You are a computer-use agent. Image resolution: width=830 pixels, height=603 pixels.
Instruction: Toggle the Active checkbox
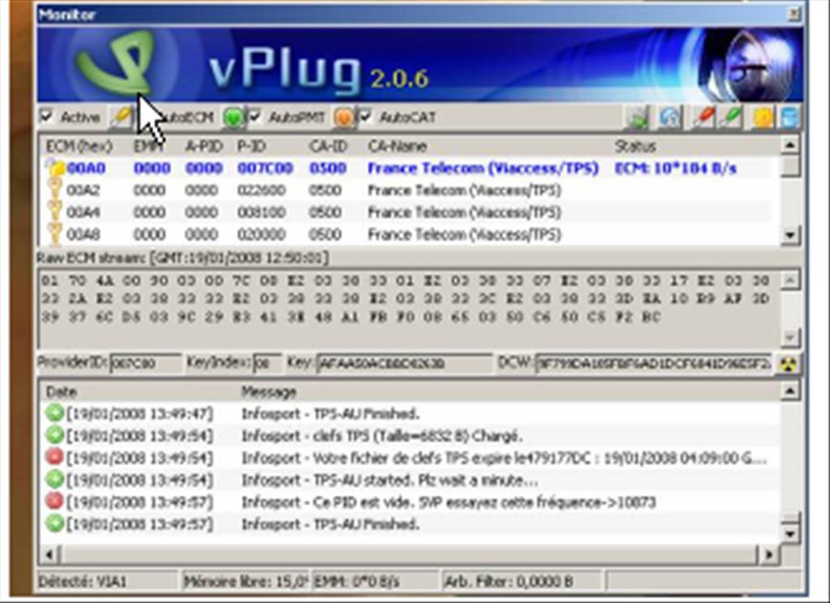coord(46,117)
